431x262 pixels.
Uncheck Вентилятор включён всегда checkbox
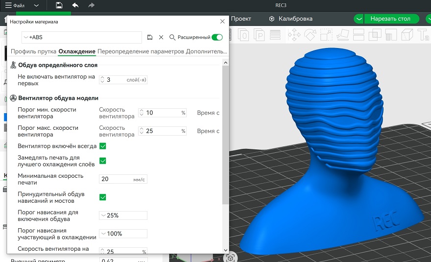tap(103, 146)
